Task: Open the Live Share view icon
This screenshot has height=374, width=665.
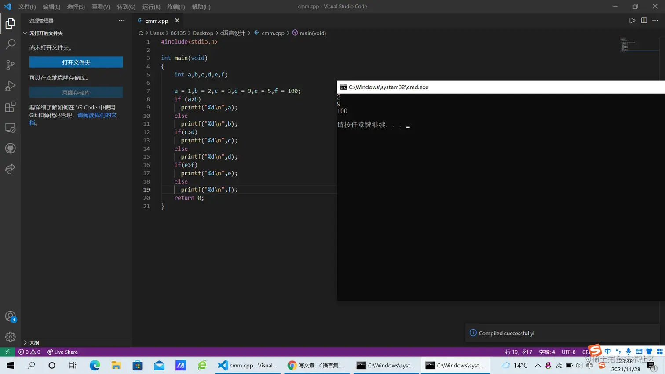Action: point(10,169)
